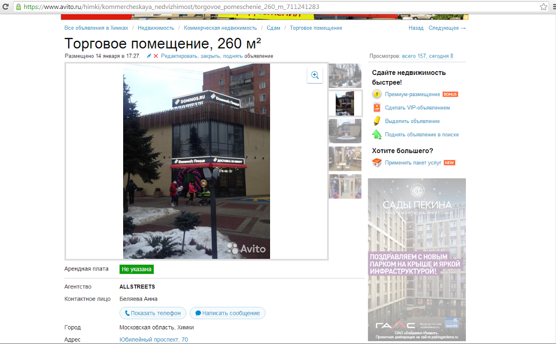Click 'Применить пакет услуг' link
This screenshot has width=556, height=344.
coord(413,163)
